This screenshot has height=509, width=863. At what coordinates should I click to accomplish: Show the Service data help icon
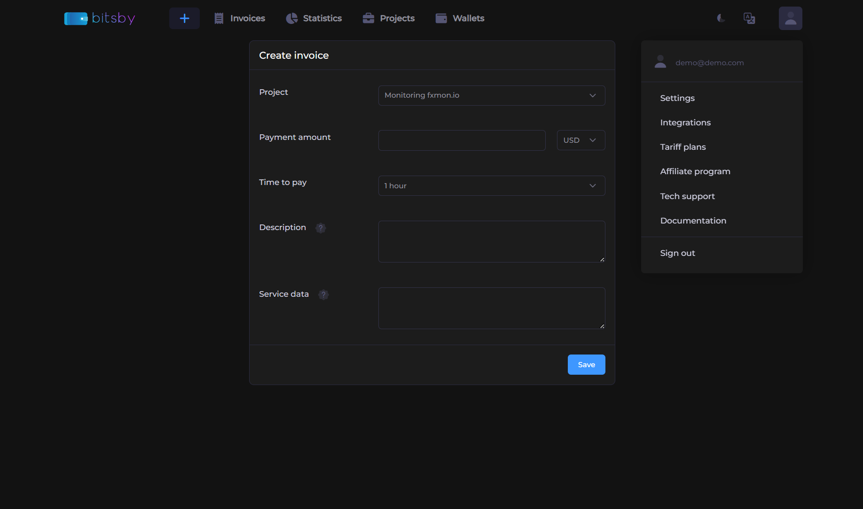tap(323, 294)
